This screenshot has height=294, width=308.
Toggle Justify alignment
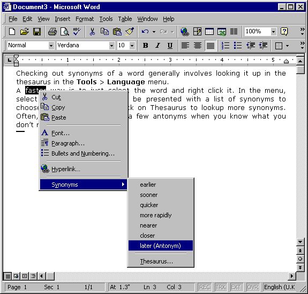point(211,46)
